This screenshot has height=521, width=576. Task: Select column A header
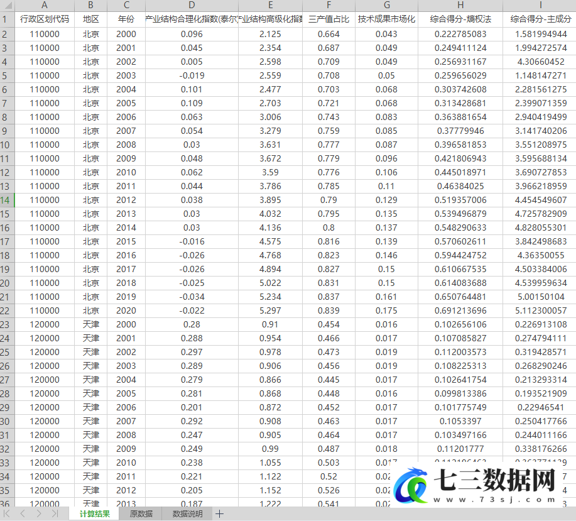[45, 5]
